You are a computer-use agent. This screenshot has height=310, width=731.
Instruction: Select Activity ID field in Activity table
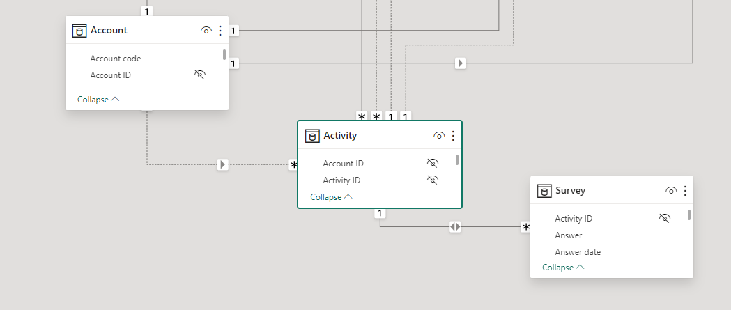click(341, 180)
